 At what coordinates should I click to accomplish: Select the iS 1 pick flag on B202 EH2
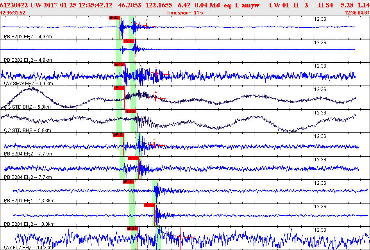[x=129, y=41]
